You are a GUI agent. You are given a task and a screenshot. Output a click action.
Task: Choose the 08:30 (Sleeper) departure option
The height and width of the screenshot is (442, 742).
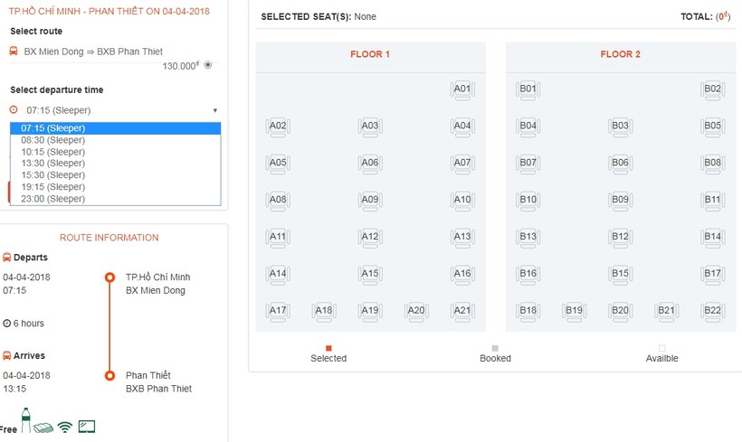[x=52, y=140]
